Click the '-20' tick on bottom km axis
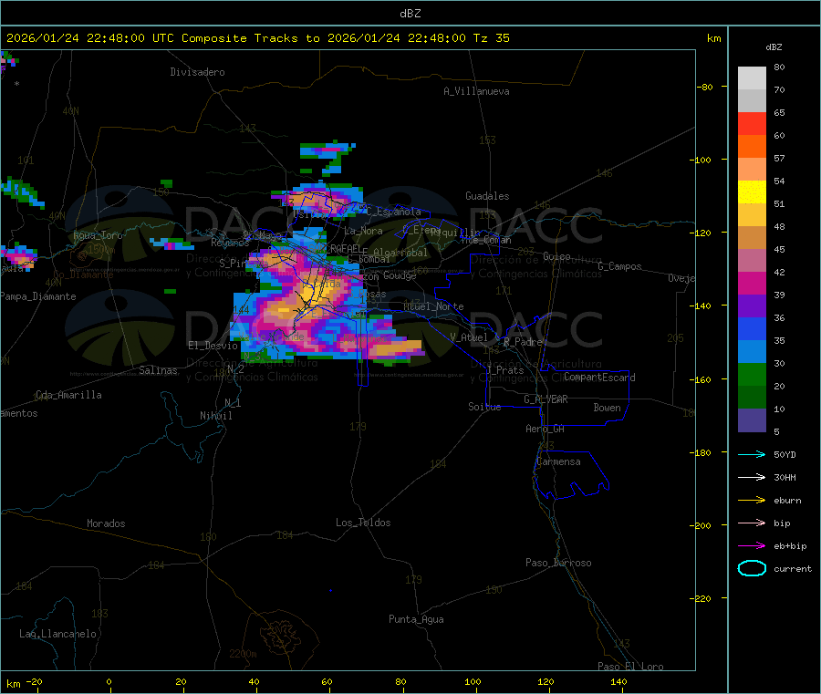 (x=35, y=681)
